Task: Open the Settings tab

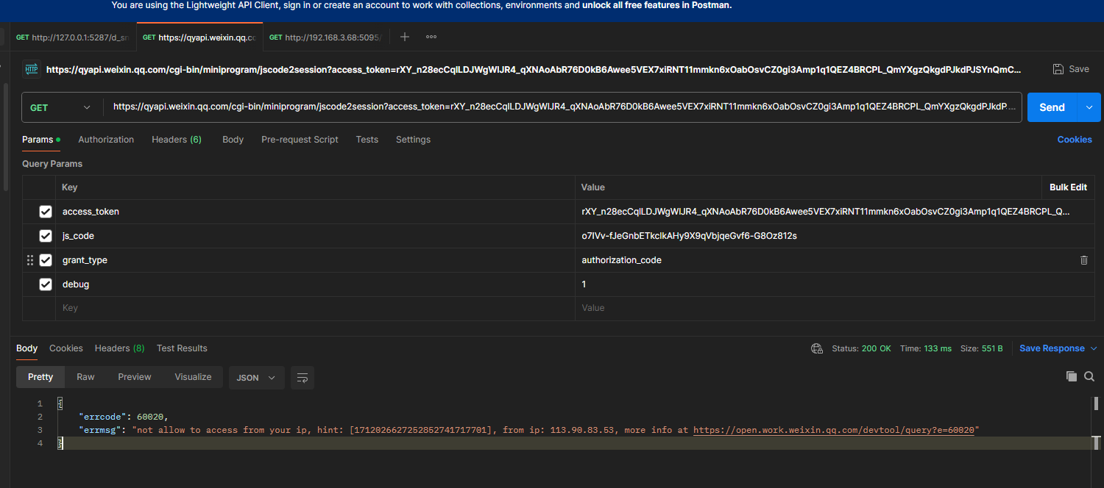Action: 413,140
